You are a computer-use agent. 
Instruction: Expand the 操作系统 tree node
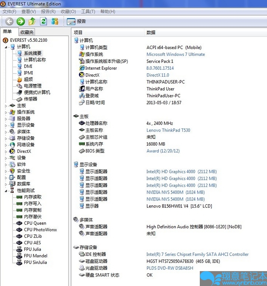(x=6, y=112)
